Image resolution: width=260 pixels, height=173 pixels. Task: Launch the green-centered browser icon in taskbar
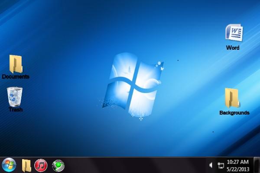coord(58,165)
